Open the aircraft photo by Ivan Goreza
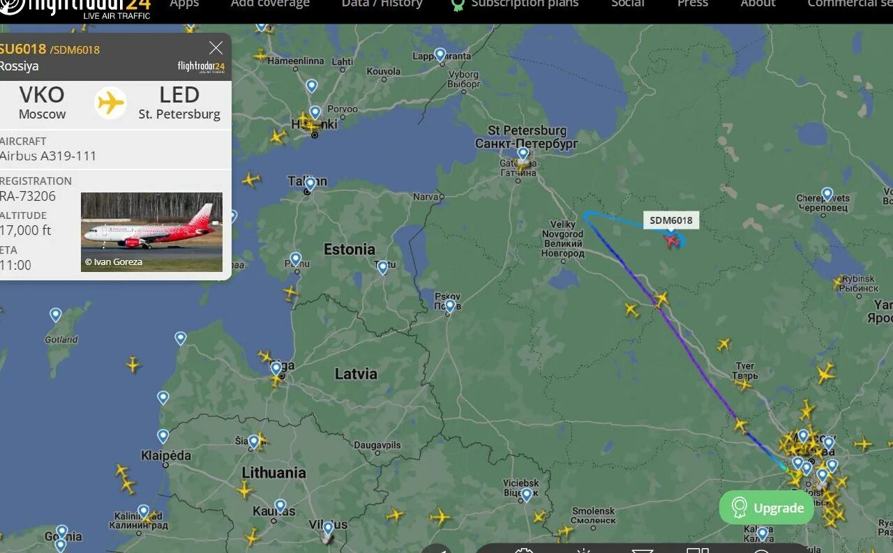This screenshot has width=893, height=553. pyautogui.click(x=151, y=232)
